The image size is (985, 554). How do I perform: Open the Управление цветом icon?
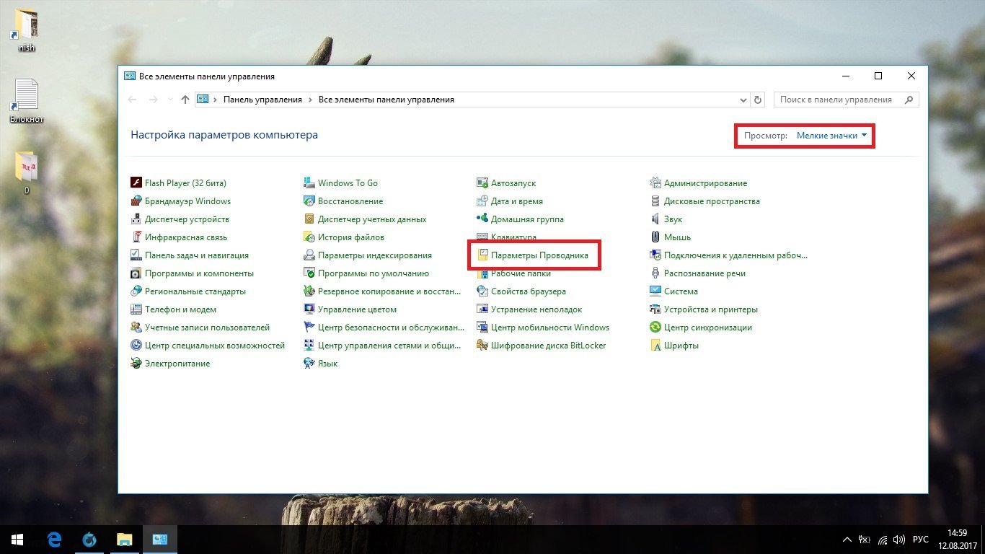pos(309,309)
